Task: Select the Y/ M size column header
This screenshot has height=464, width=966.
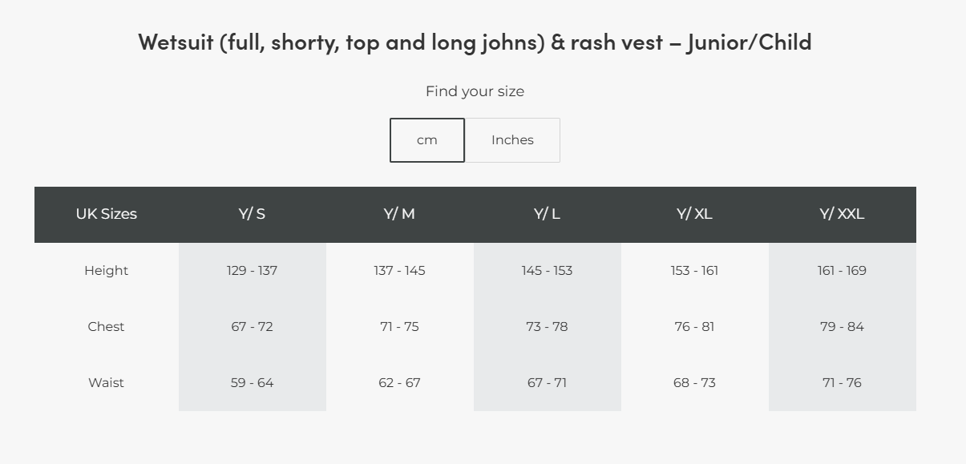Action: click(399, 214)
